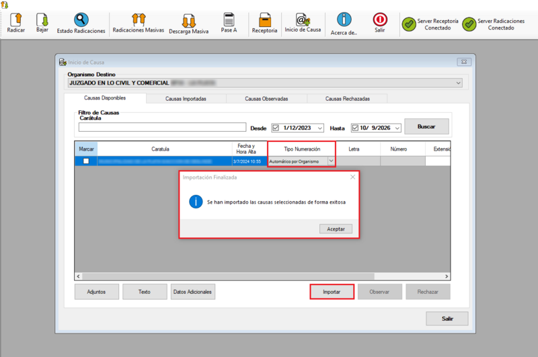Click the Importar button

[332, 292]
